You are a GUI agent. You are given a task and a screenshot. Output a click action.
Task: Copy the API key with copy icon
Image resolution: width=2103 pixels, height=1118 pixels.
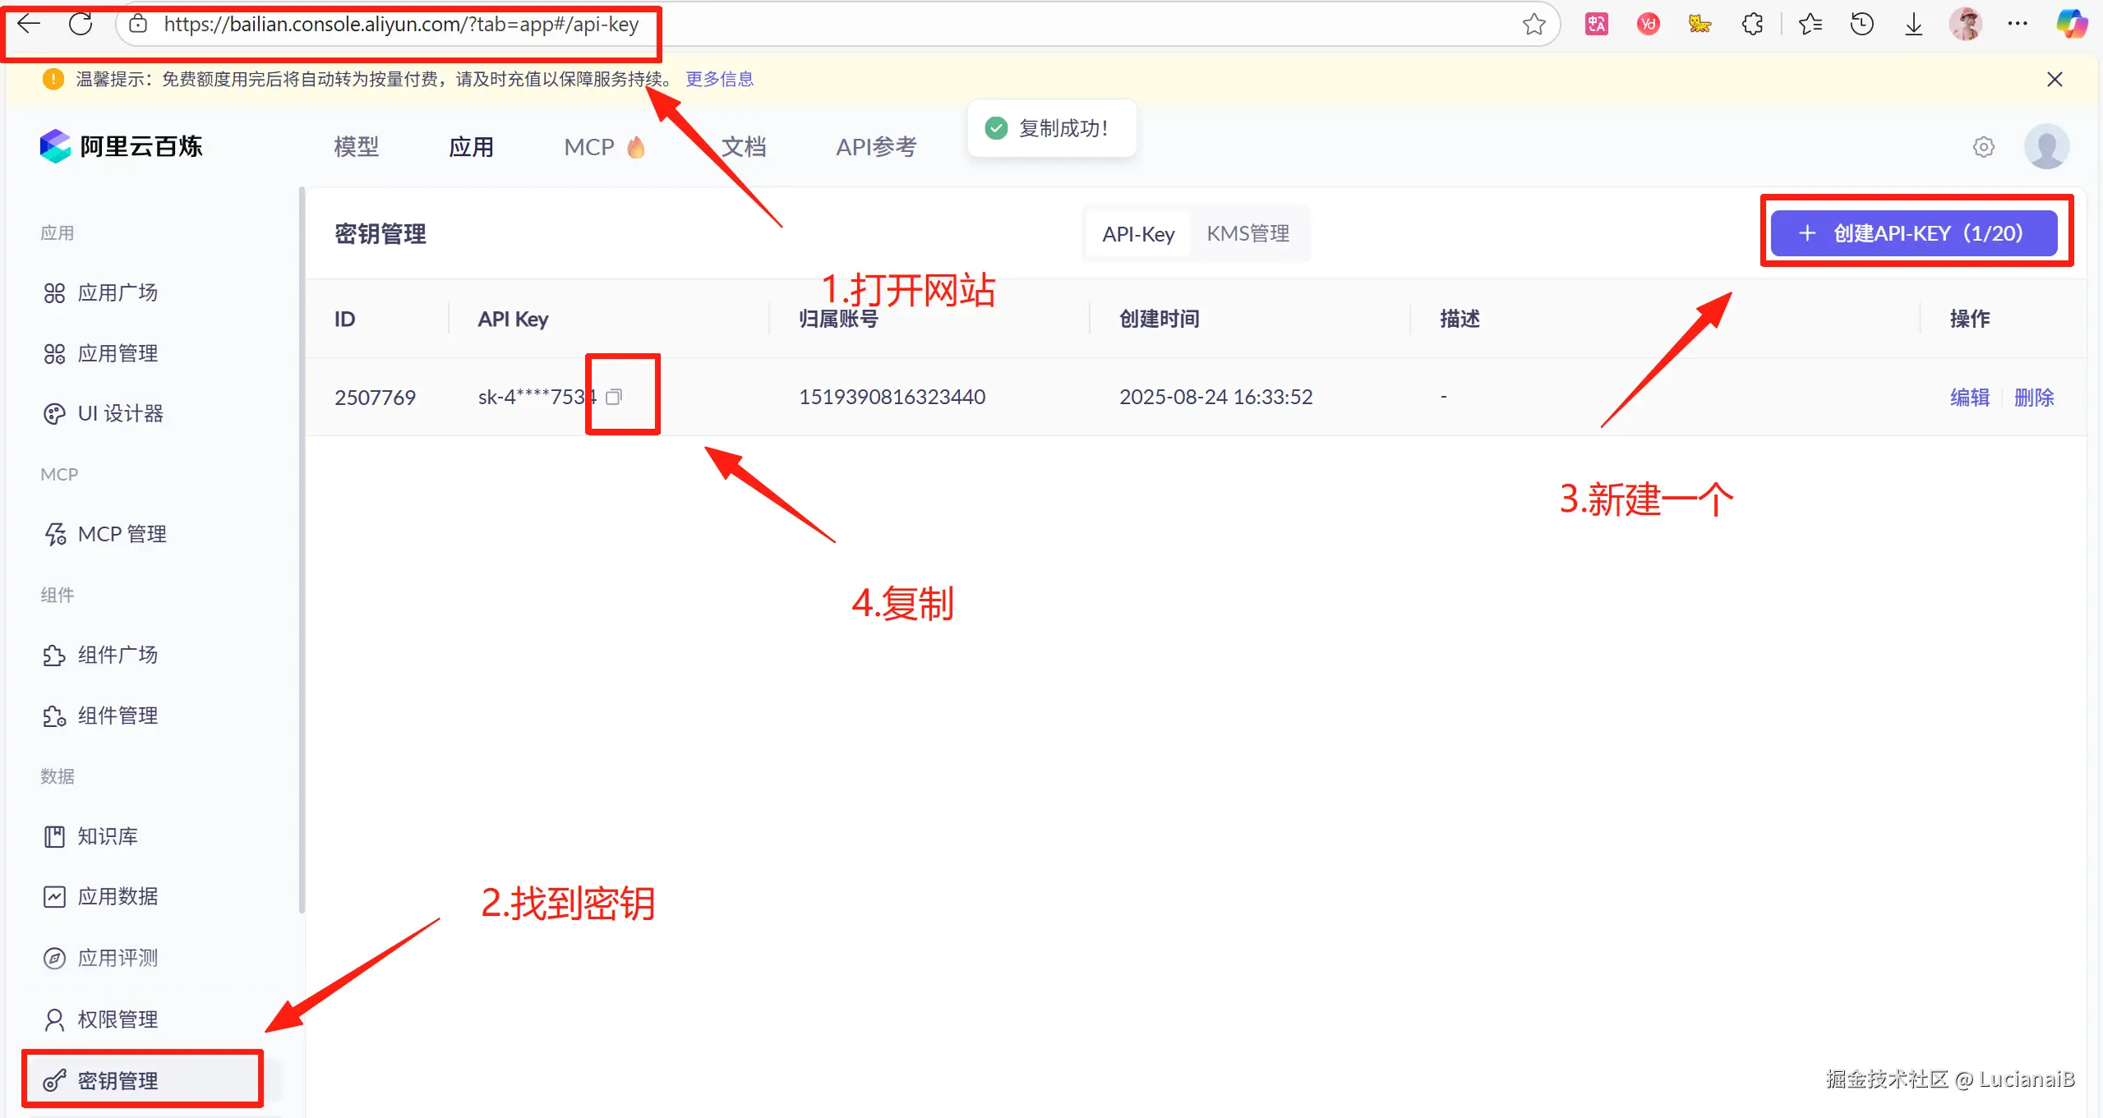(x=614, y=398)
